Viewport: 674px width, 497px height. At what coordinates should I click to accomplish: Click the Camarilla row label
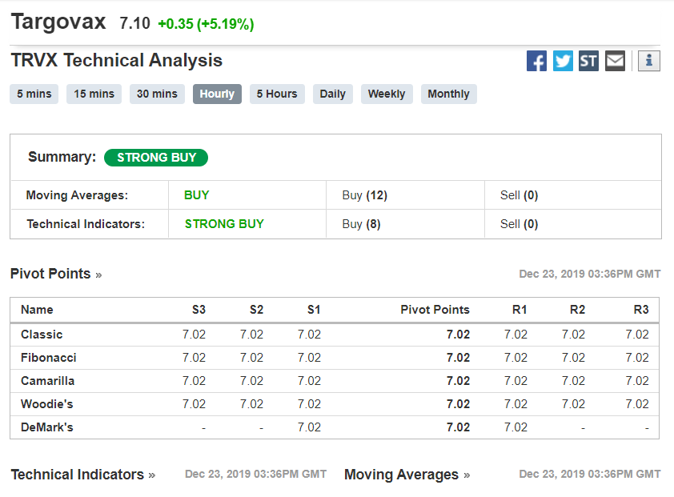pos(48,381)
